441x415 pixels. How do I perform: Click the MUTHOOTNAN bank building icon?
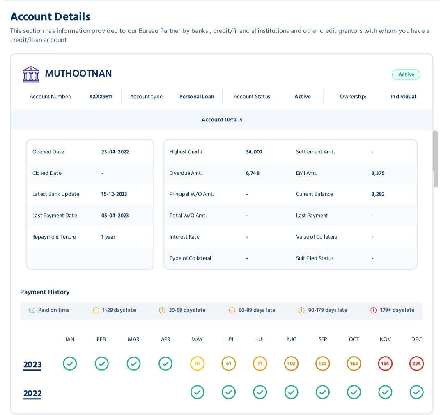pyautogui.click(x=31, y=74)
